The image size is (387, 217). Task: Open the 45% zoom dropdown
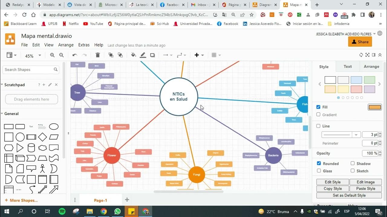[x=33, y=56]
